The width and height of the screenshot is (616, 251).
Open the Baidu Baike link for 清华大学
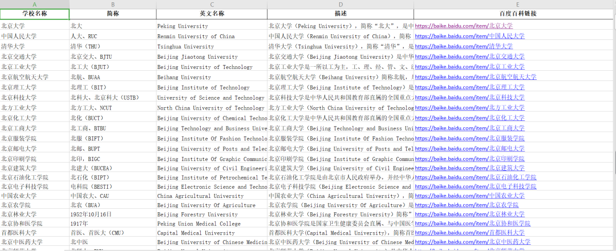pos(464,46)
